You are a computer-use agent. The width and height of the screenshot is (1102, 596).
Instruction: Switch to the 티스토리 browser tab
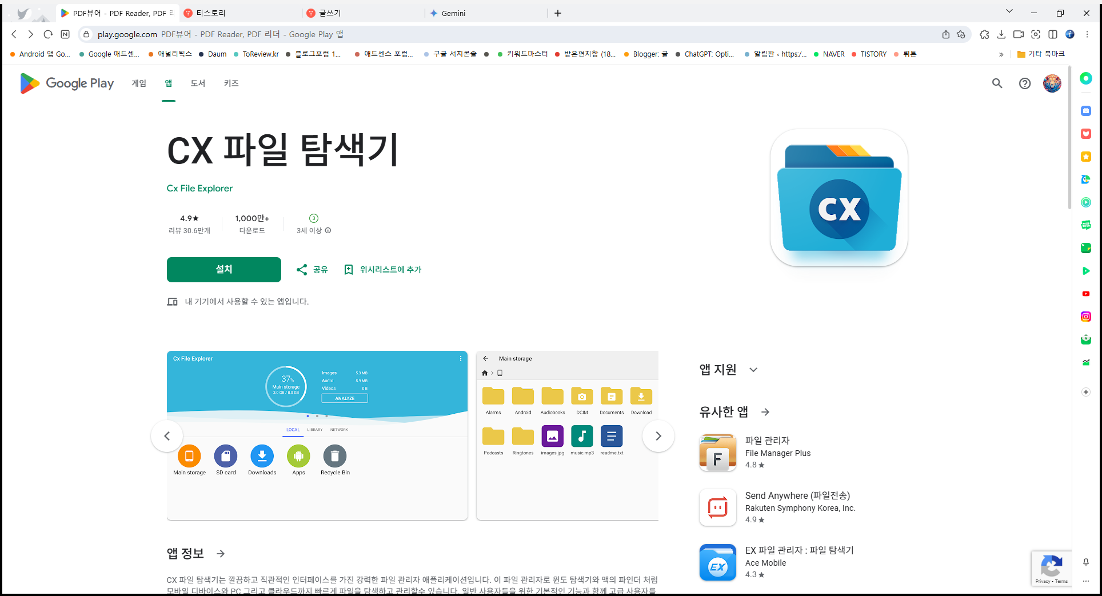click(x=241, y=13)
